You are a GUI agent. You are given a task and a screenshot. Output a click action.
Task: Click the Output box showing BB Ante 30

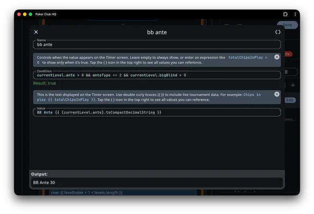click(x=157, y=182)
